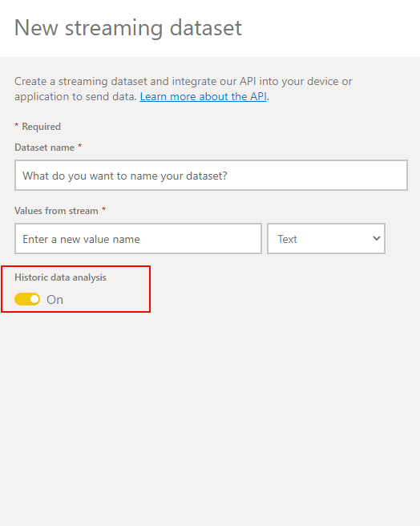Open the Text data type dropdown
This screenshot has height=526, width=420.
click(x=326, y=238)
